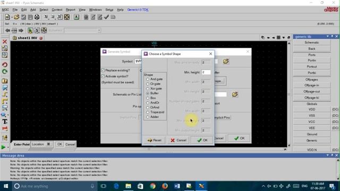Open Microsoft Edge from taskbar
Screen dimensions: 340x191
tap(116, 186)
